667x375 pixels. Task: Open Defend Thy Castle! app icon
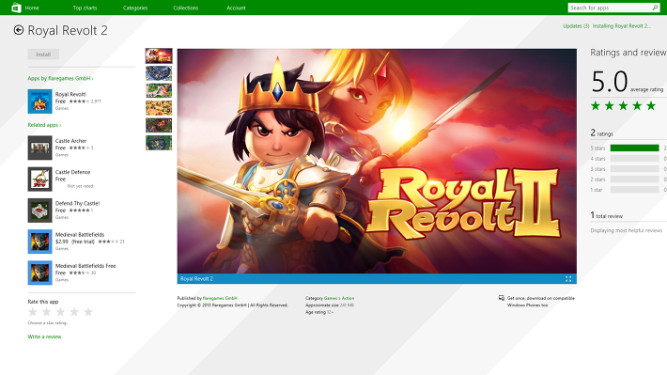click(40, 211)
